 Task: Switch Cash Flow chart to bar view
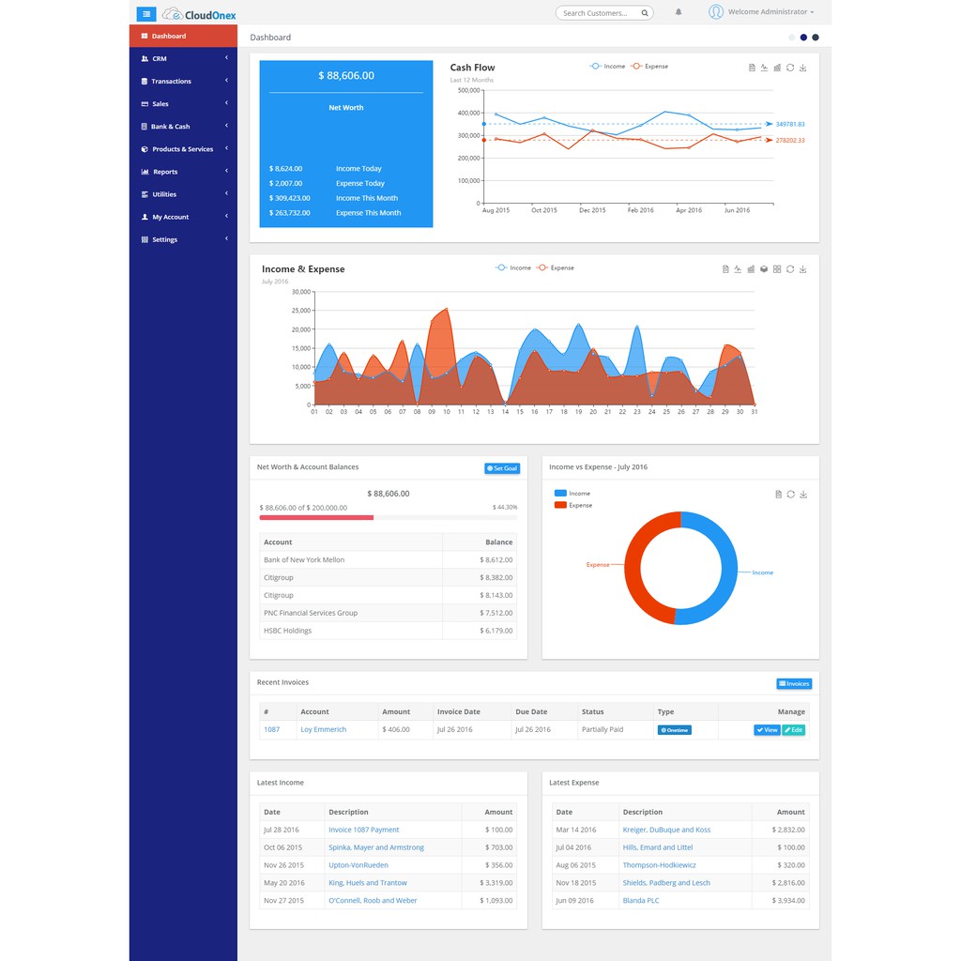[x=777, y=68]
